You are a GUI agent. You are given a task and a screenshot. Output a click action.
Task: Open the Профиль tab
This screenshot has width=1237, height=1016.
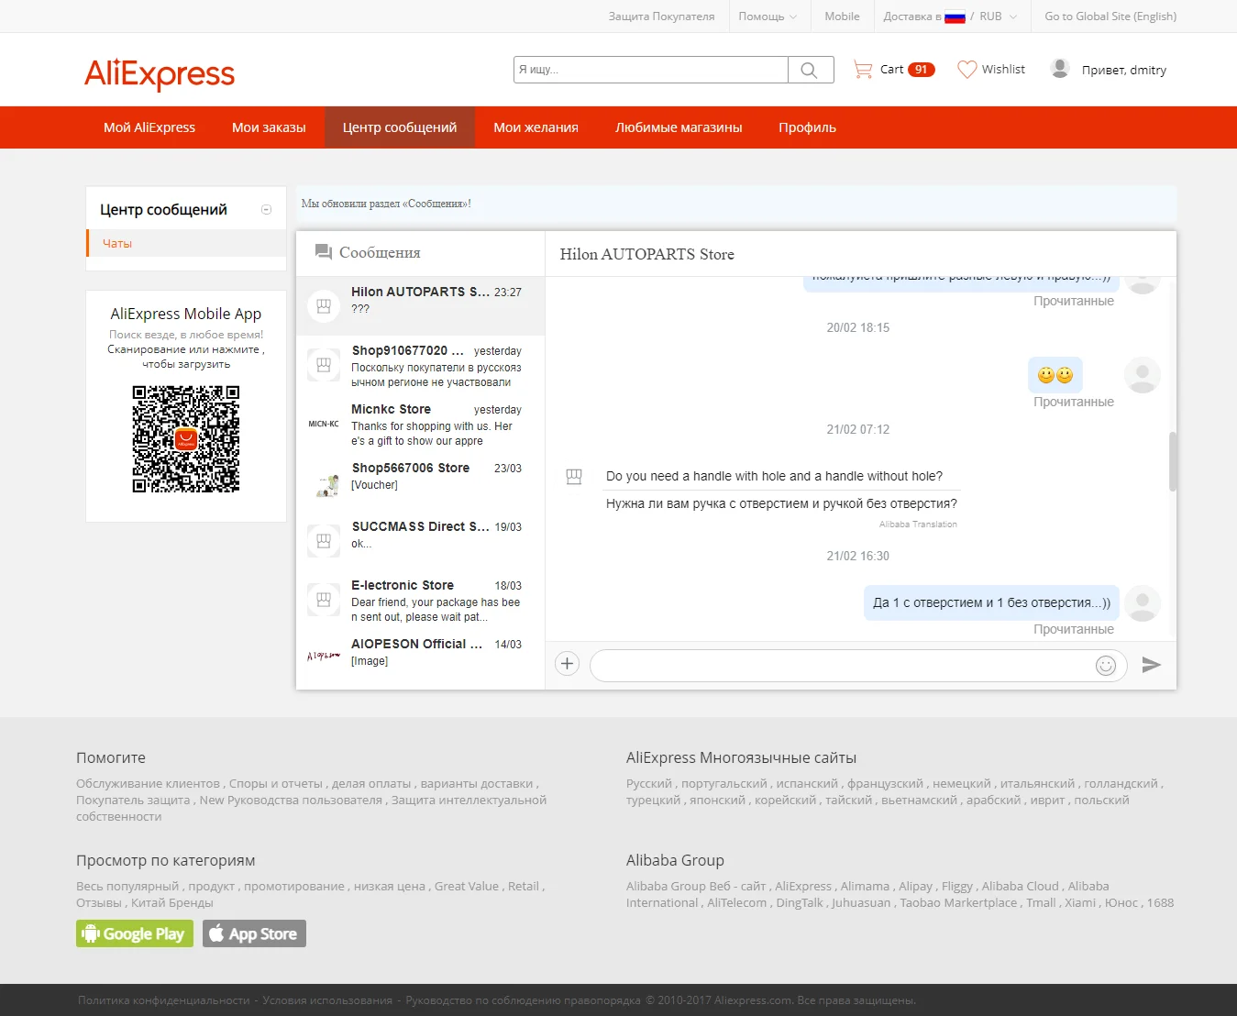[808, 127]
